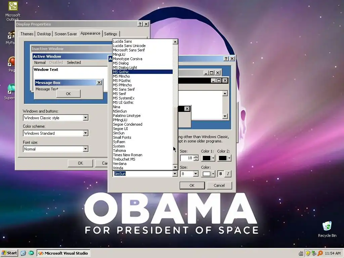Pick Segoe Condensed font
The height and width of the screenshot is (258, 344).
[142, 124]
